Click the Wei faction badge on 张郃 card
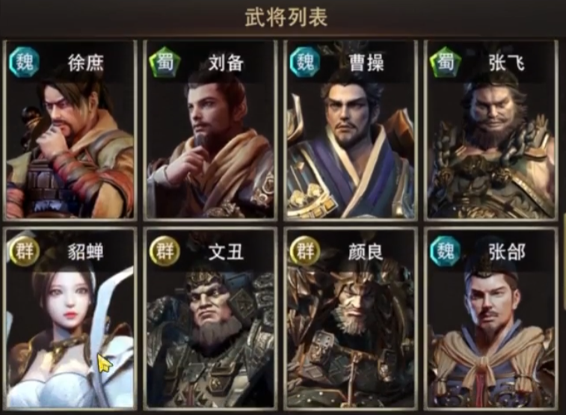This screenshot has width=566, height=415. coord(446,250)
